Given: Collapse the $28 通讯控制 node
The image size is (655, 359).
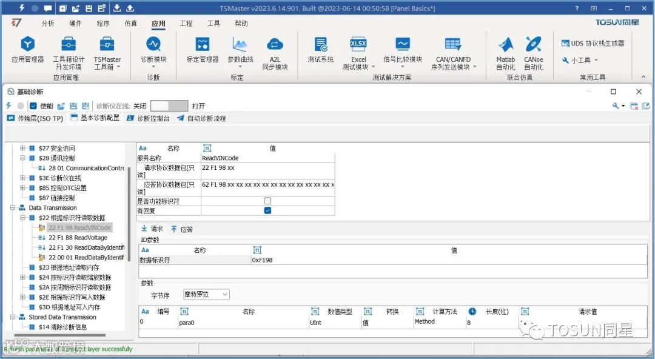Looking at the screenshot, I should [22, 158].
